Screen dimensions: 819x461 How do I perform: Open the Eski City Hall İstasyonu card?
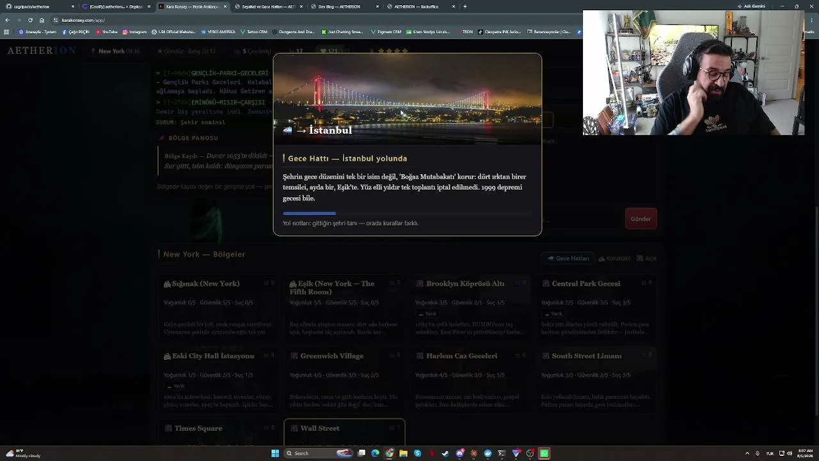(218, 379)
